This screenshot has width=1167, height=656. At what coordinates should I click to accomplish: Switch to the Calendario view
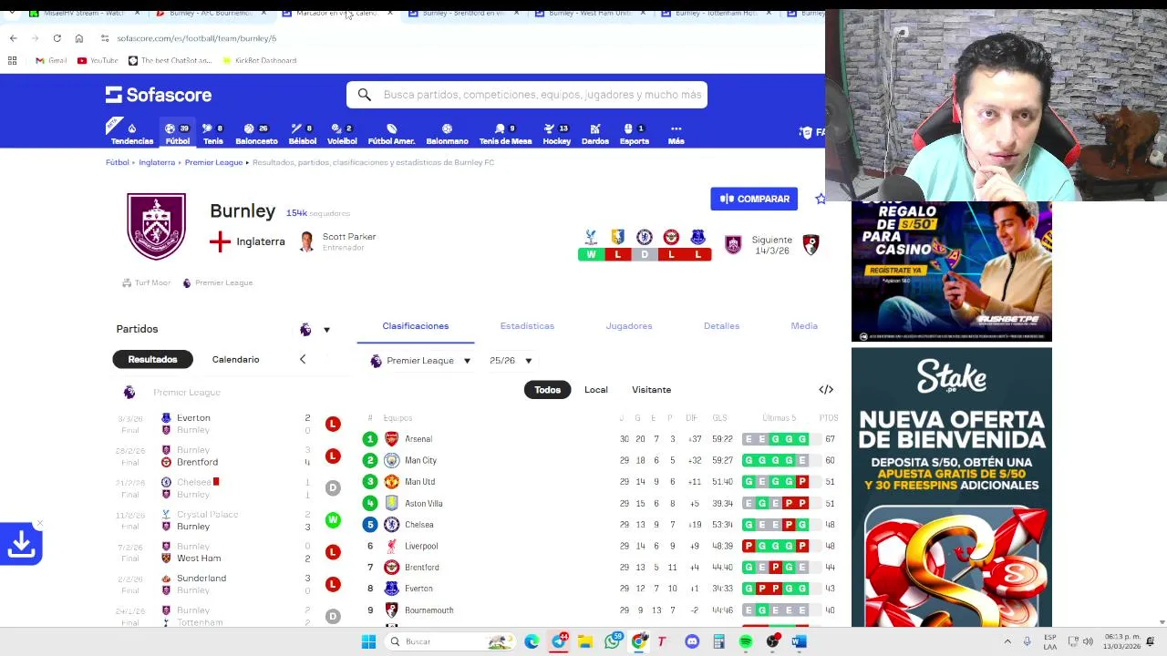click(235, 359)
